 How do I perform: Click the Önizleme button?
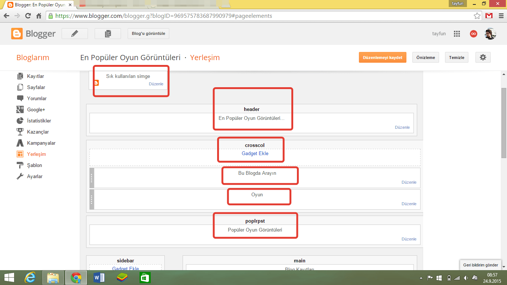[425, 58]
